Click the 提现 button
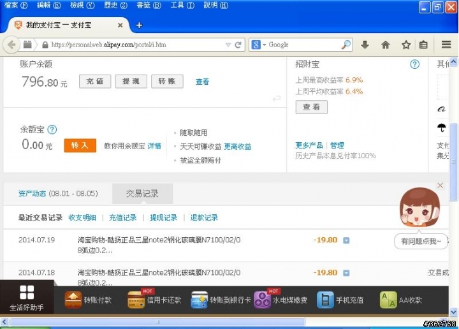 click(131, 81)
